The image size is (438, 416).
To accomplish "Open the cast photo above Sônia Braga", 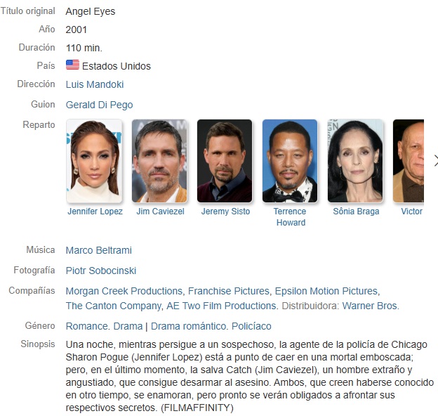I will 355,161.
